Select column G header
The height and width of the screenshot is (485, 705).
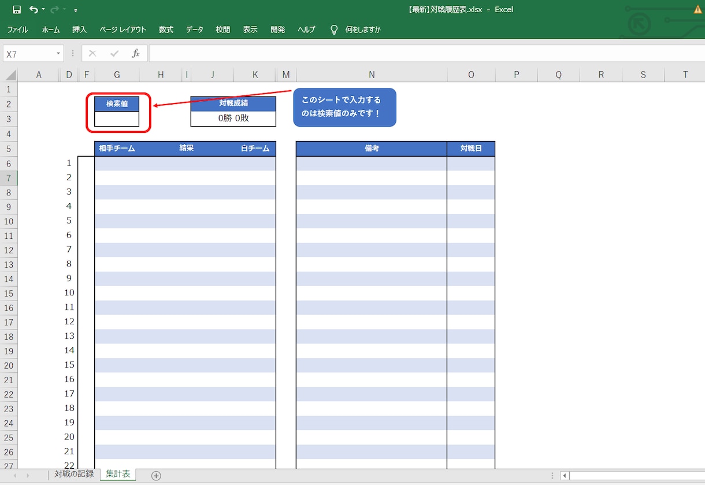[x=117, y=75]
